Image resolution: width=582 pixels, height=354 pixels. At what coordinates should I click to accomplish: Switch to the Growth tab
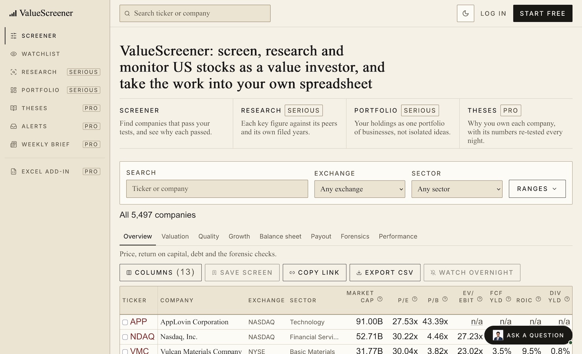(x=239, y=236)
